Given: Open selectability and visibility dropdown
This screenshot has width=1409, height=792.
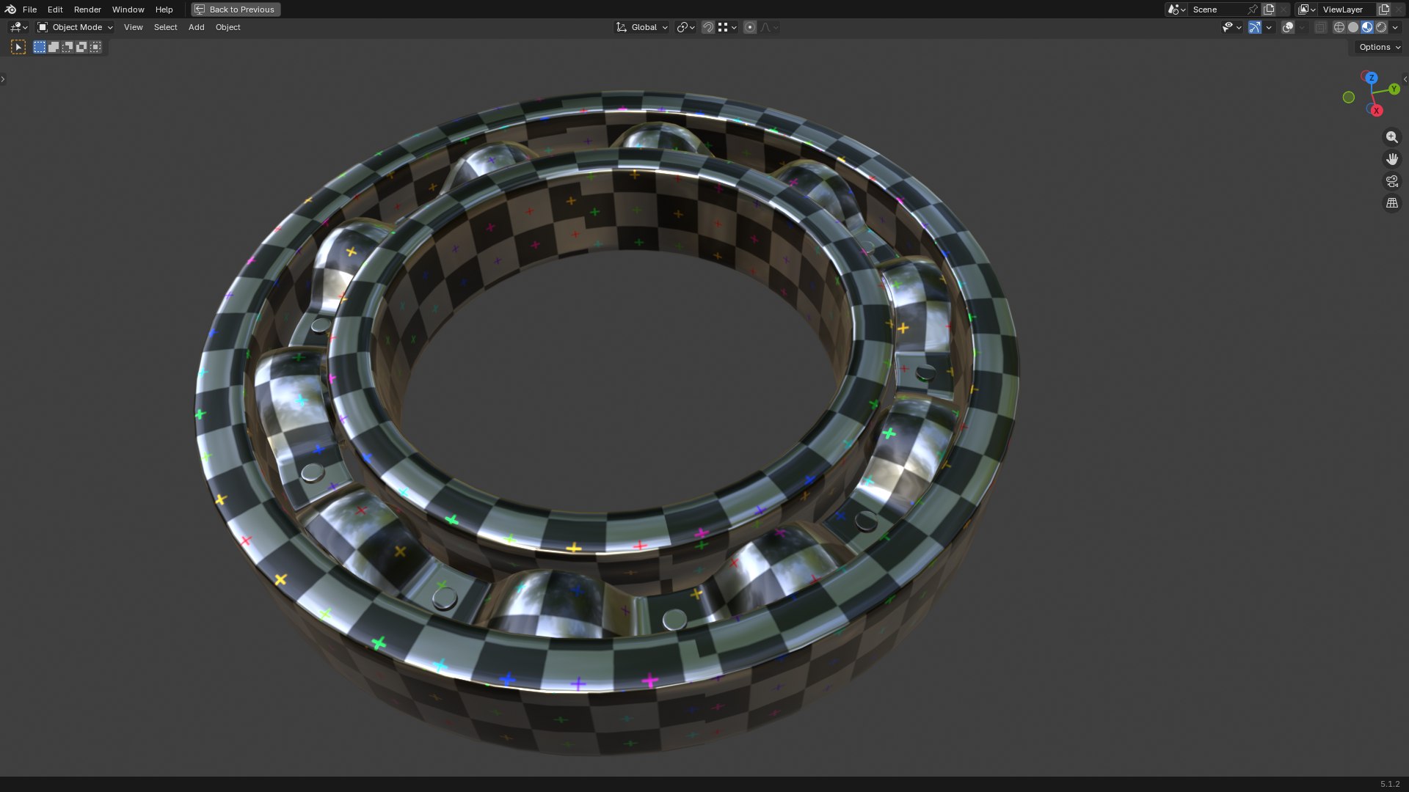Looking at the screenshot, I should pyautogui.click(x=1232, y=27).
